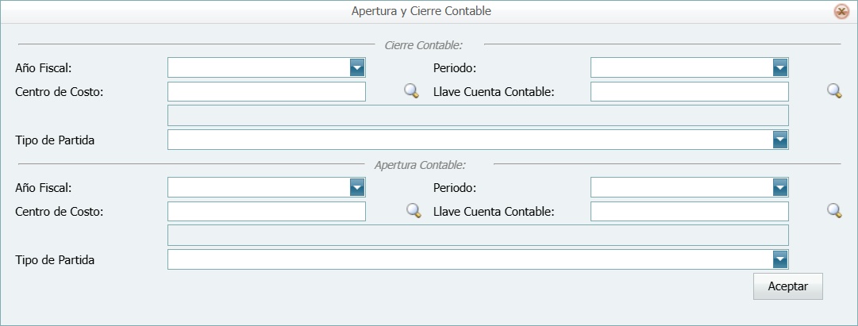Click the Cierre Contable section heading
858x326 pixels.
[423, 45]
